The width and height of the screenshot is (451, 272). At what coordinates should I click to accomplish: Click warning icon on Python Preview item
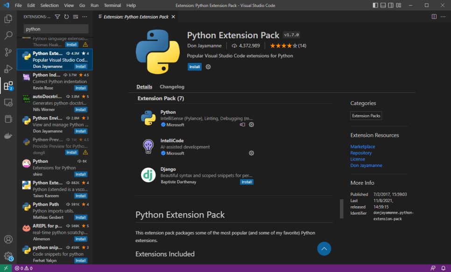tap(85, 153)
